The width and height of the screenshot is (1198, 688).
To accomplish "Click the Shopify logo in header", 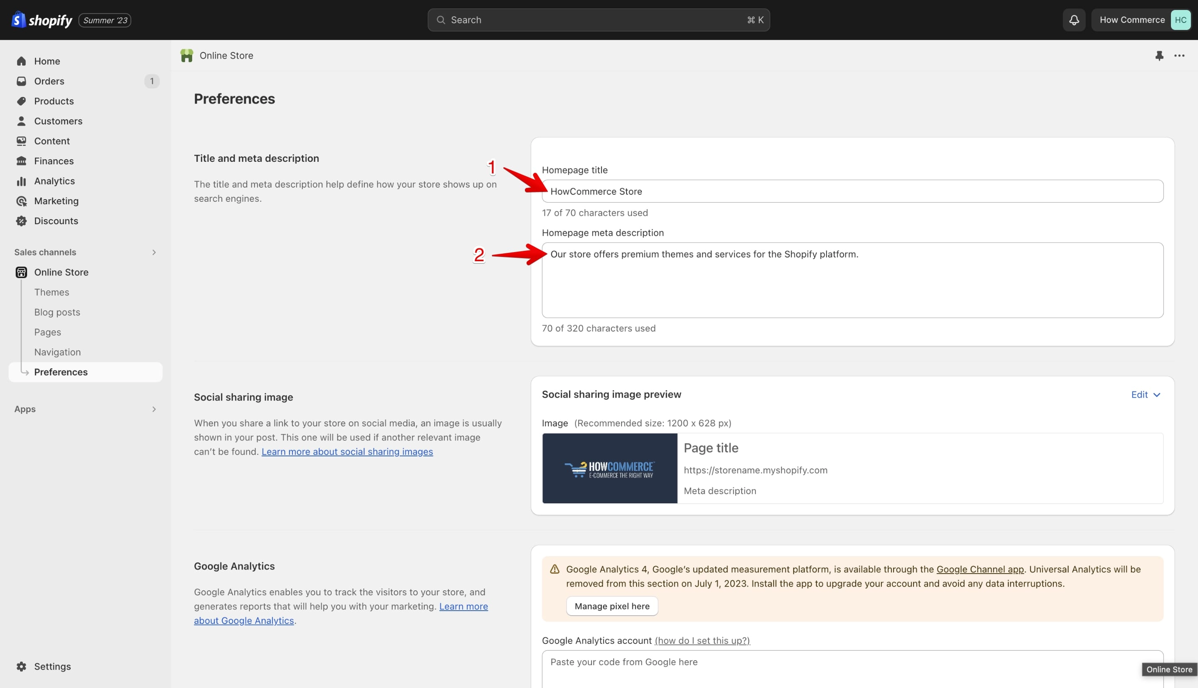I will pos(42,20).
